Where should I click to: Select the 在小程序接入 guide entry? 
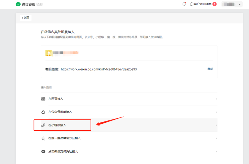point(129,125)
